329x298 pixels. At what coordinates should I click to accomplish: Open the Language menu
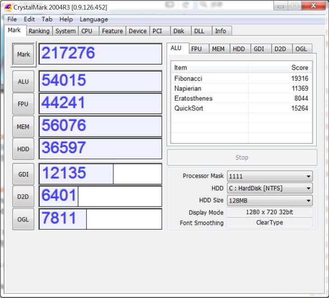(x=94, y=19)
